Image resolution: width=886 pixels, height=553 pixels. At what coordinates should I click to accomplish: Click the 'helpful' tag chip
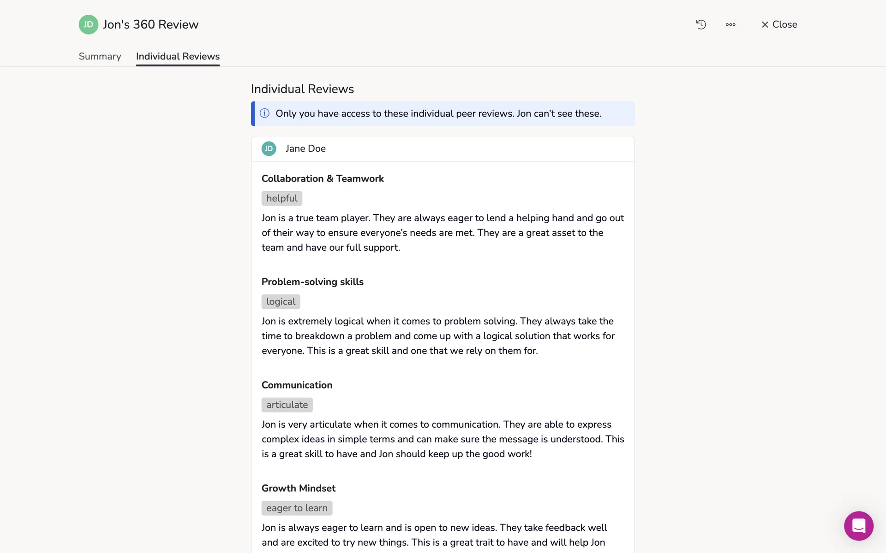coord(281,198)
